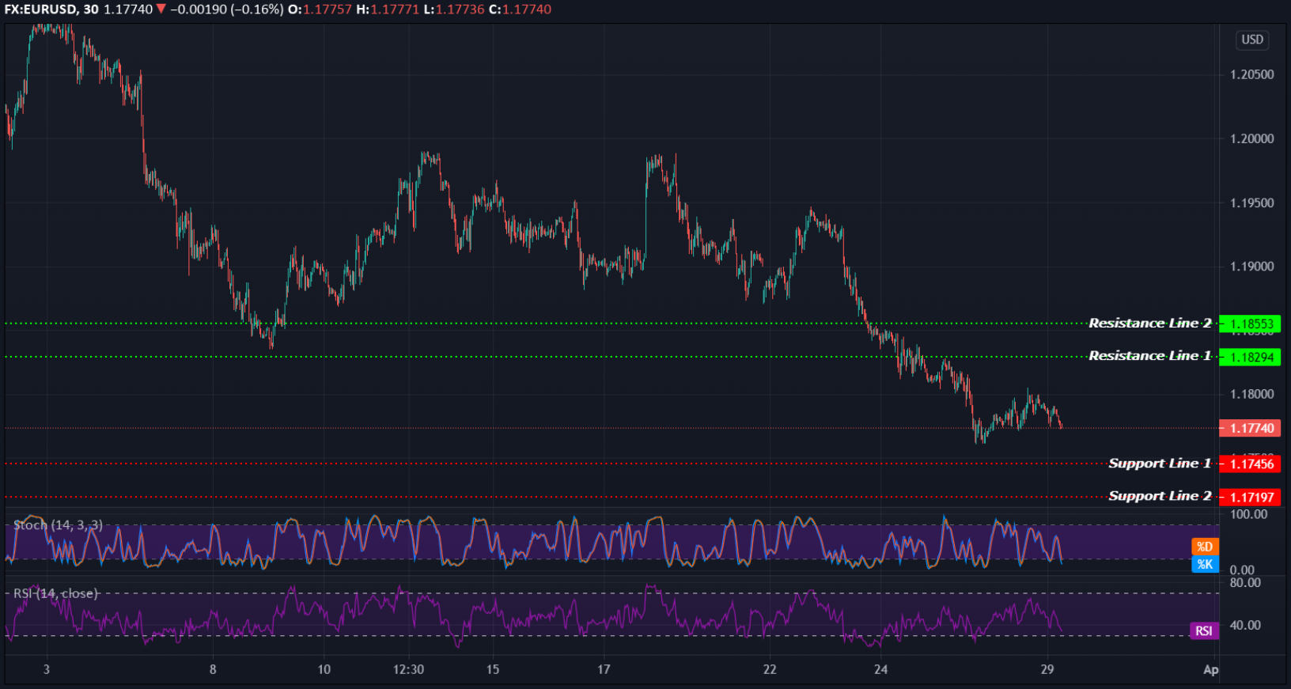
Task: Click the 1.20000 price axis label
Action: tap(1251, 138)
